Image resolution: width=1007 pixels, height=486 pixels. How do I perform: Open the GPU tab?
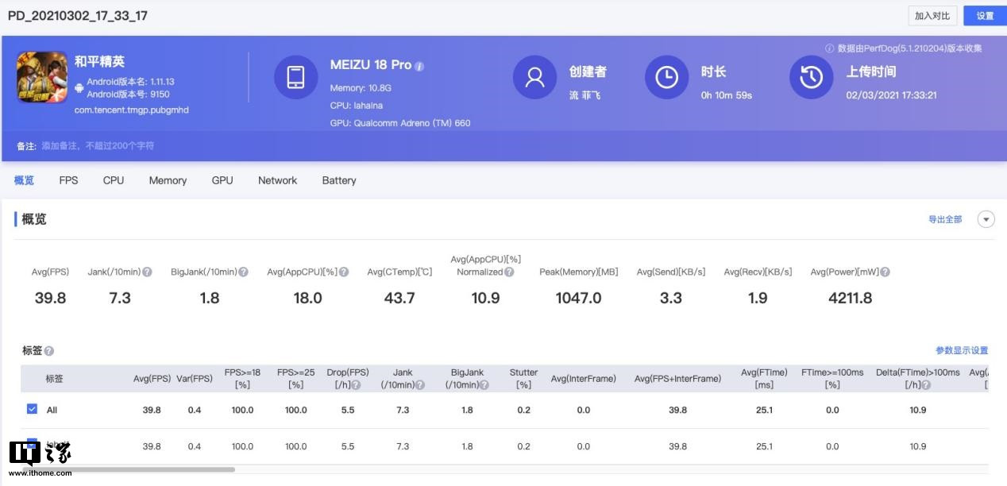point(222,180)
